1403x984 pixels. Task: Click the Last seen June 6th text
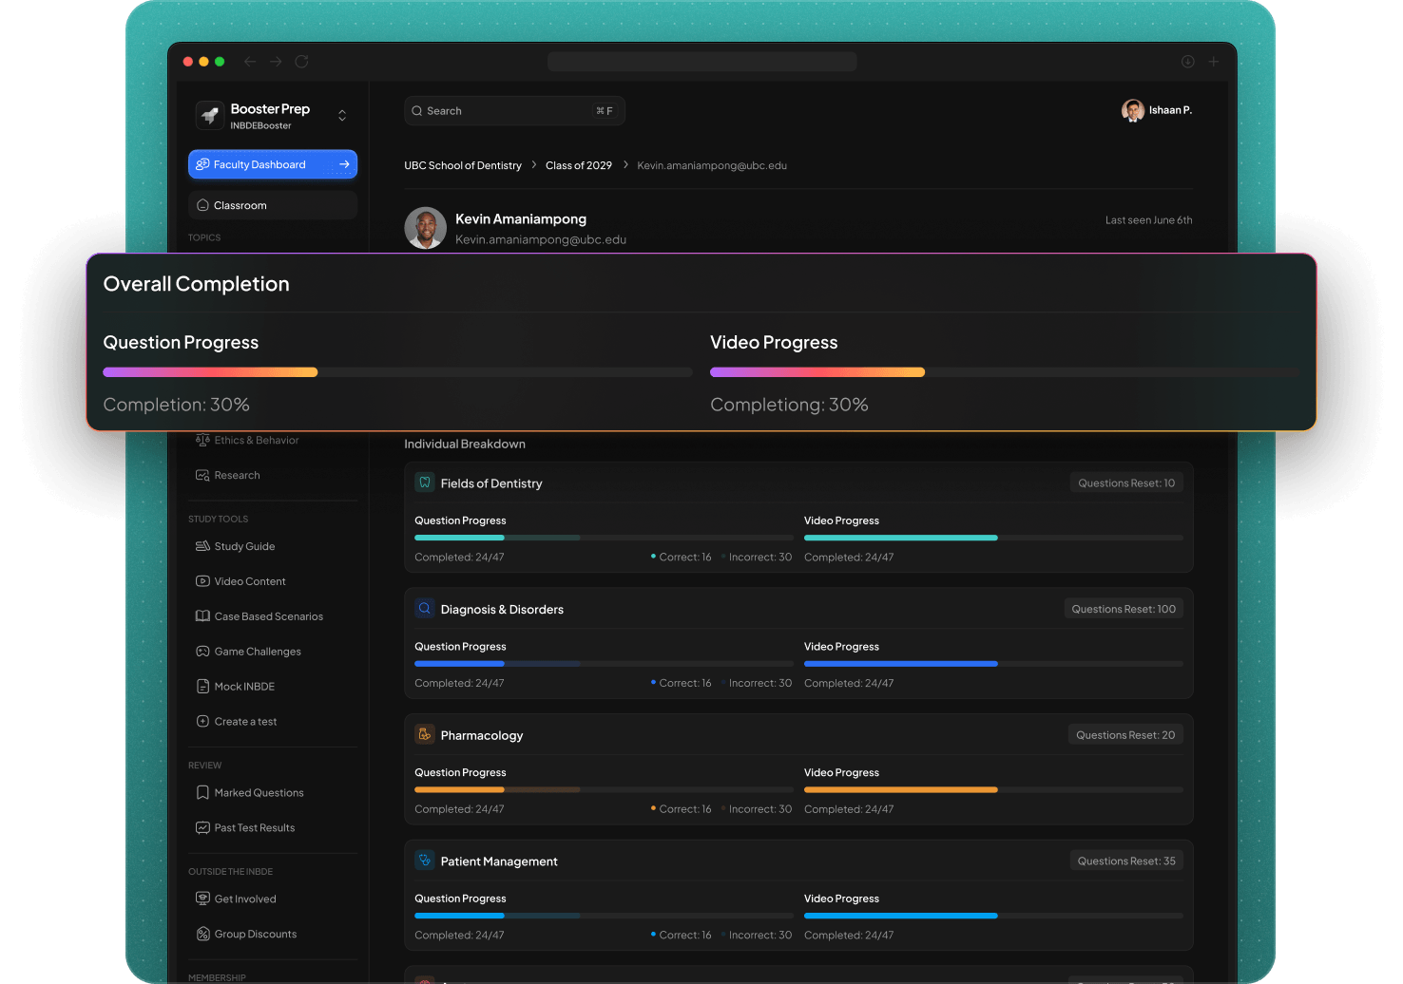pyautogui.click(x=1148, y=220)
